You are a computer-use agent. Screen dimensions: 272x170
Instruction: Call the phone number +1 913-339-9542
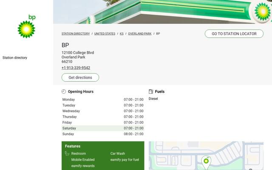click(76, 68)
